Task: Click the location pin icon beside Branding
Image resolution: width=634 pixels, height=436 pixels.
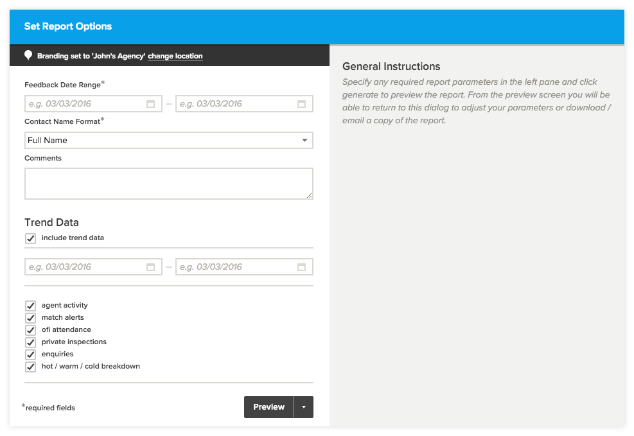Action: pyautogui.click(x=28, y=55)
